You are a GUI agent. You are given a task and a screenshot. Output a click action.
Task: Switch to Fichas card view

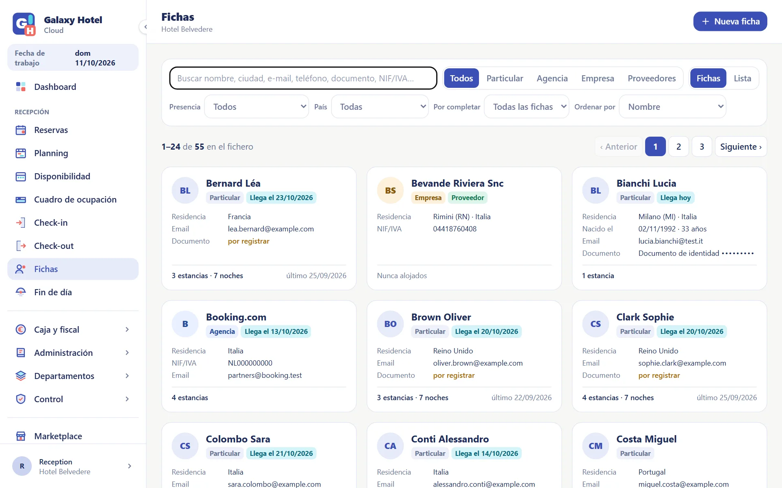click(708, 78)
